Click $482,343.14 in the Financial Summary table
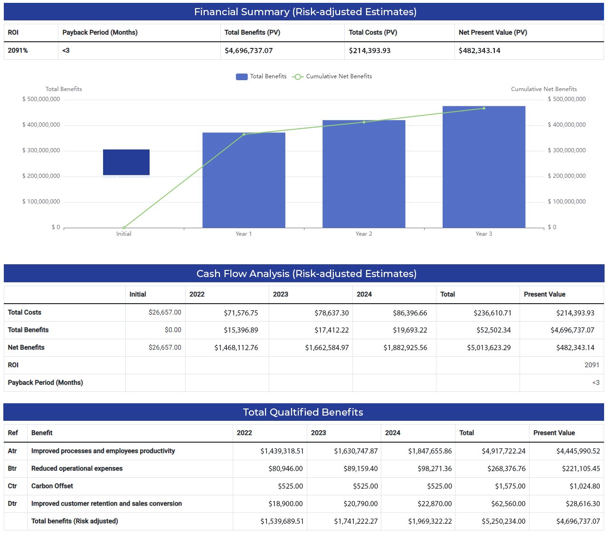This screenshot has width=606, height=538. click(x=480, y=51)
